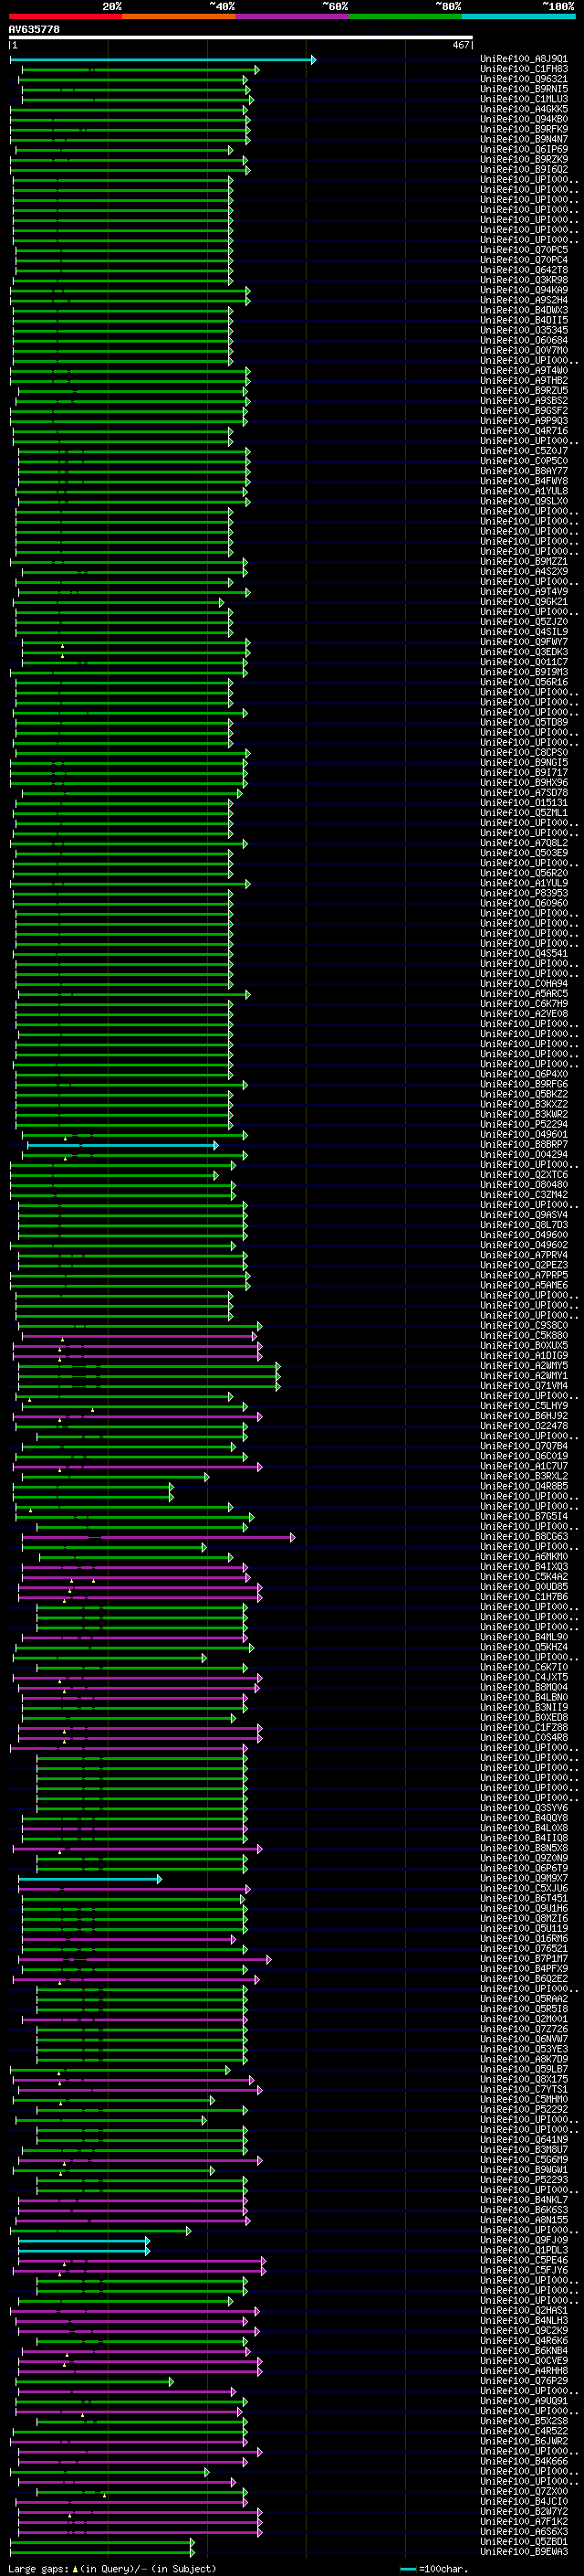This screenshot has width=584, height=2576.
Task: Open the cyan alignment bar for UniRef100_A8J9Q1
Action: (x=162, y=60)
